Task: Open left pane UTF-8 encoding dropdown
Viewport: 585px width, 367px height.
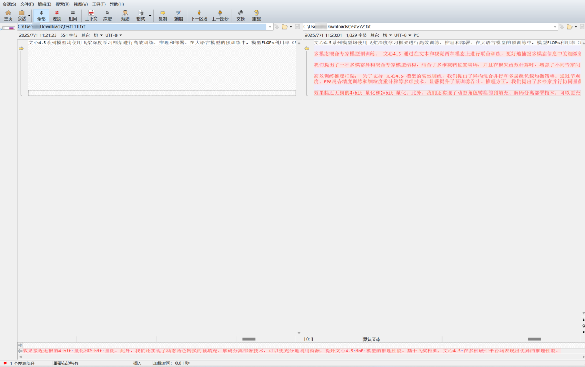Action: [x=114, y=35]
